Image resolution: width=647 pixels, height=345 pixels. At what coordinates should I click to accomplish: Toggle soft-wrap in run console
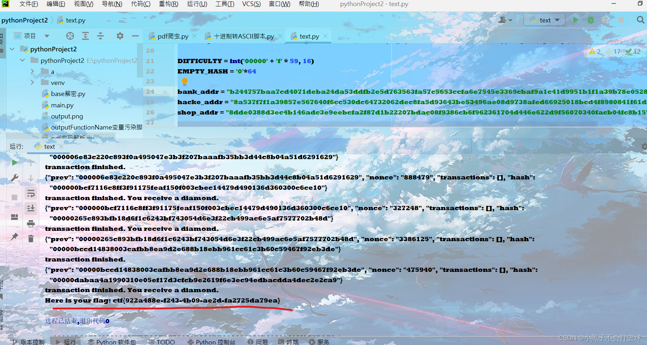31,193
